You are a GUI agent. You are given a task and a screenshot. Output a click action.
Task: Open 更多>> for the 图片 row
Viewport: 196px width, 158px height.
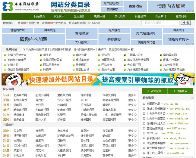click(x=132, y=119)
